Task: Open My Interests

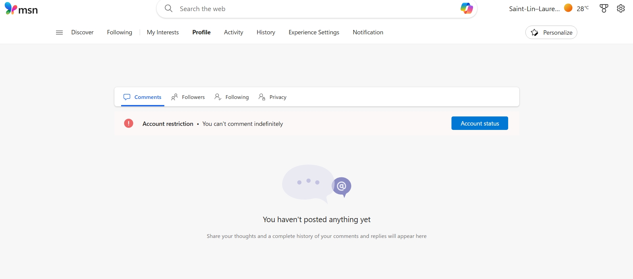Action: 163,32
